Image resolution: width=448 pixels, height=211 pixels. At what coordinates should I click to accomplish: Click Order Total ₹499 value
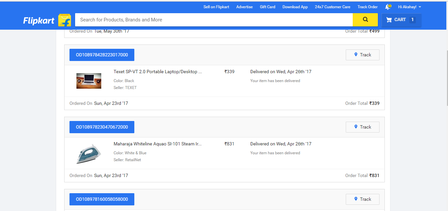[374, 31]
